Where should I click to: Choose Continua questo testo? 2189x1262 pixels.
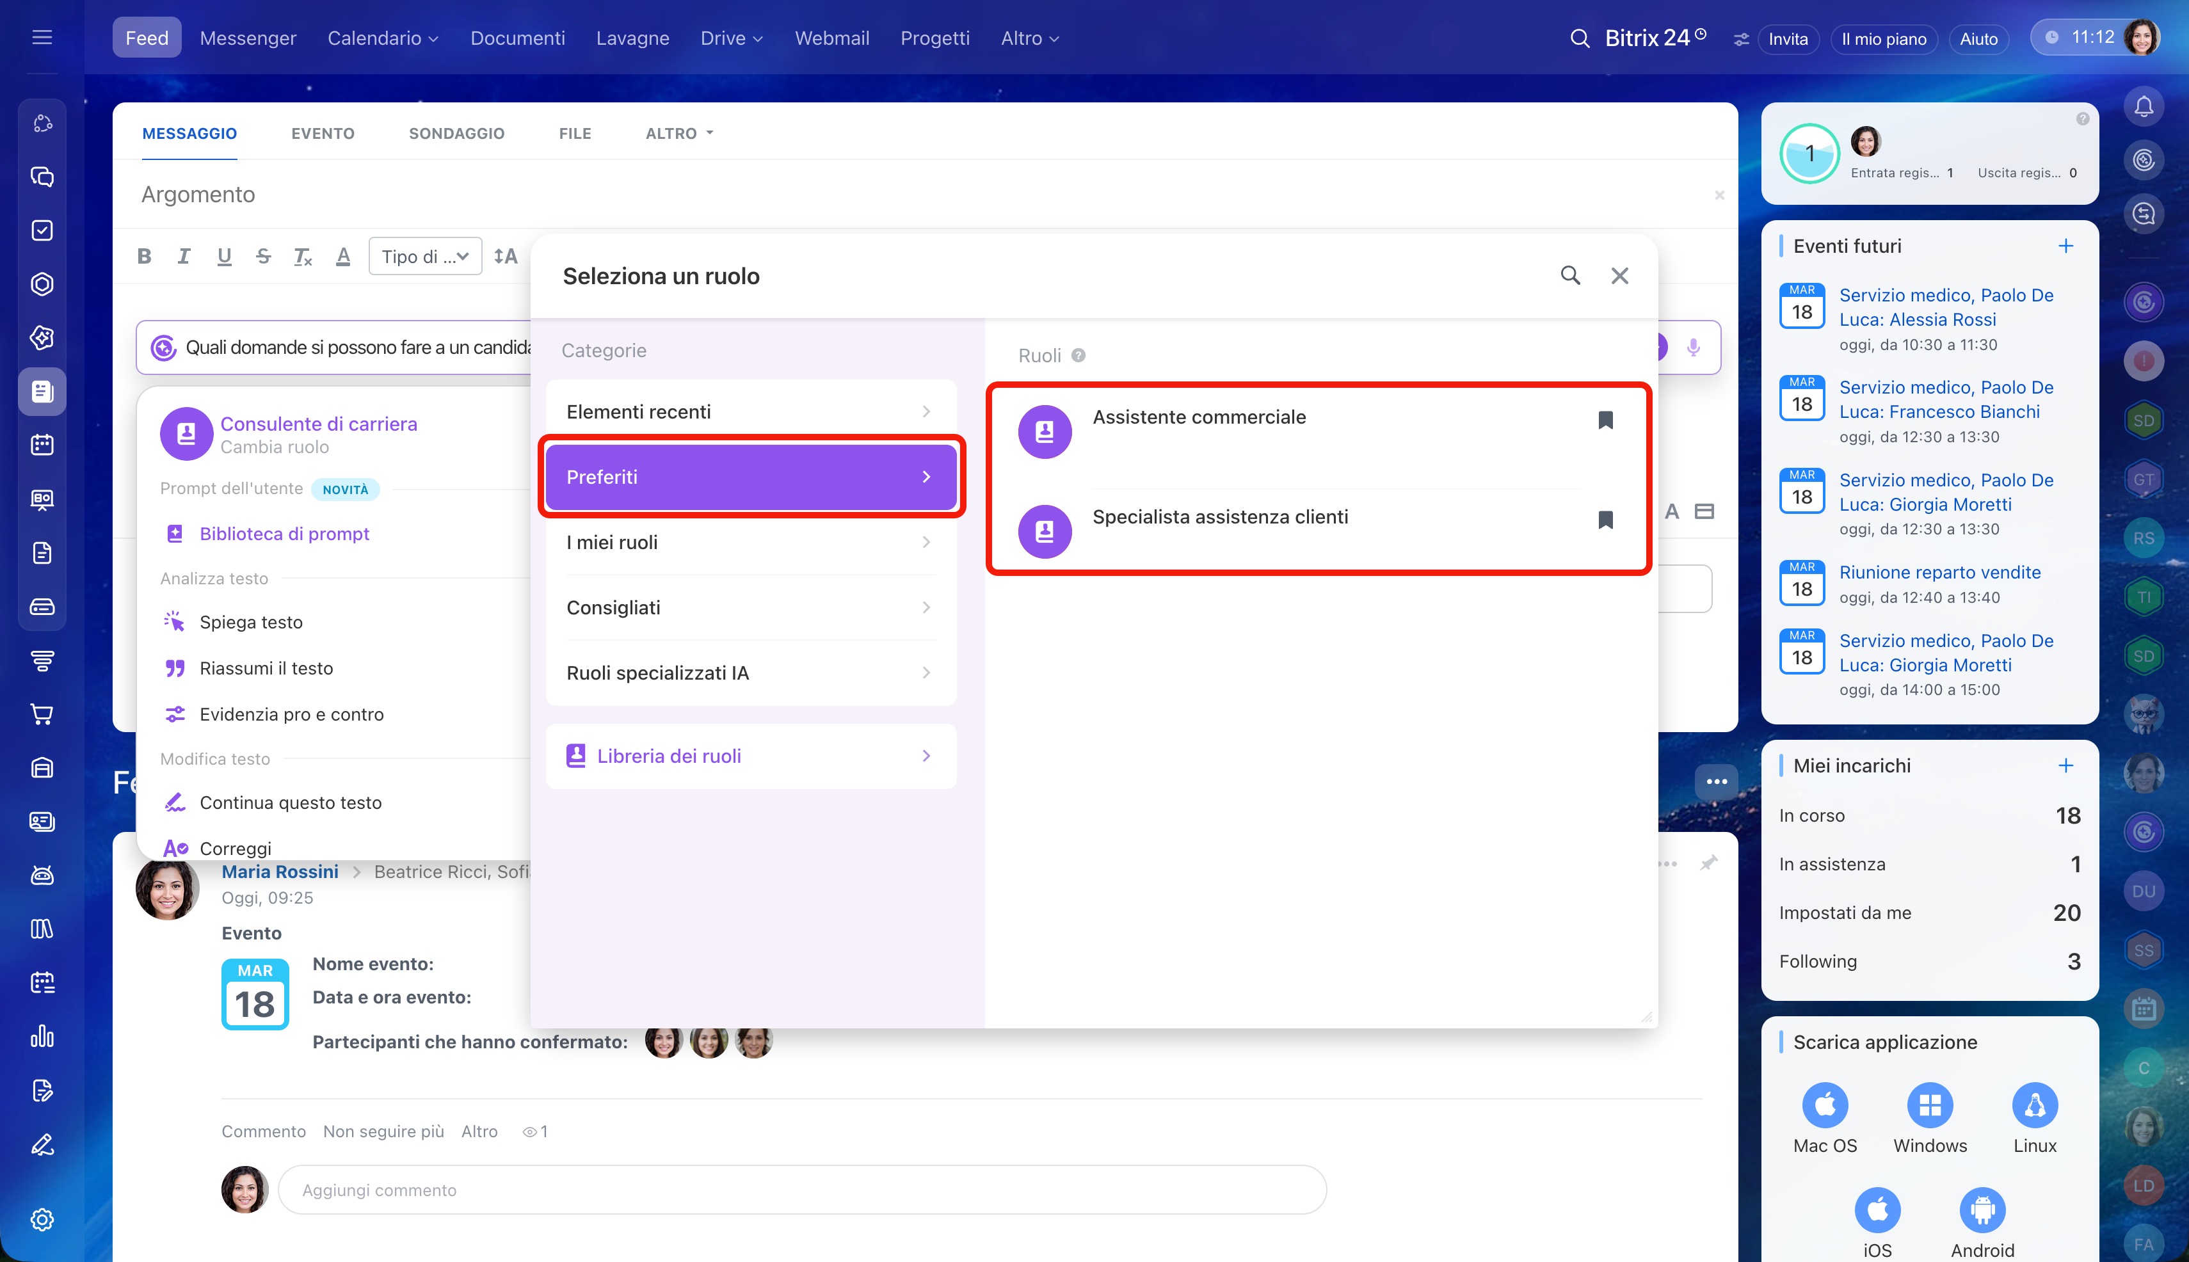pos(291,803)
